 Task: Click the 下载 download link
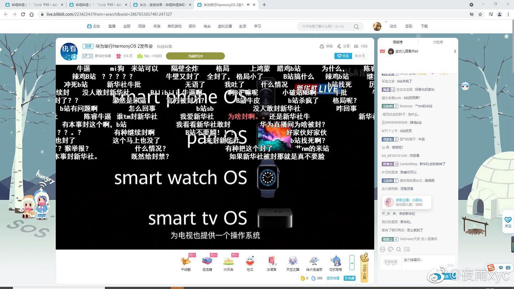pyautogui.click(x=424, y=26)
